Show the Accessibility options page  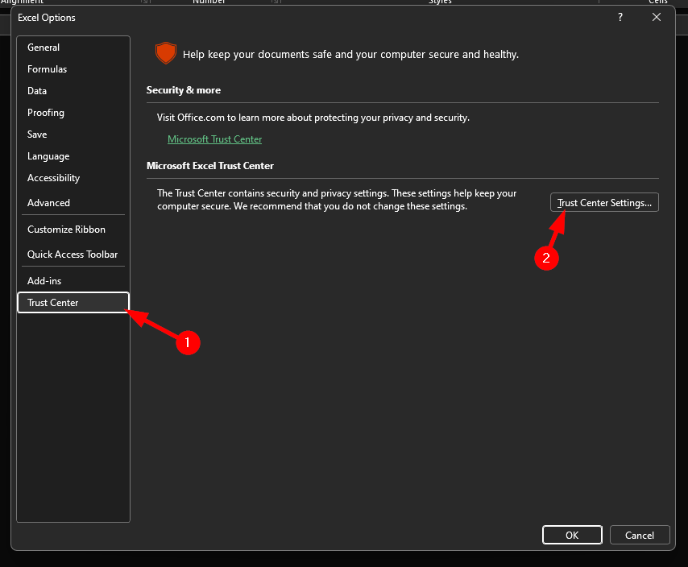53,178
